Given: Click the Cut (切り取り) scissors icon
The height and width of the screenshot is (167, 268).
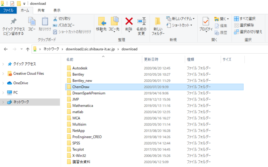Looking at the screenshot, I should tap(55, 19).
